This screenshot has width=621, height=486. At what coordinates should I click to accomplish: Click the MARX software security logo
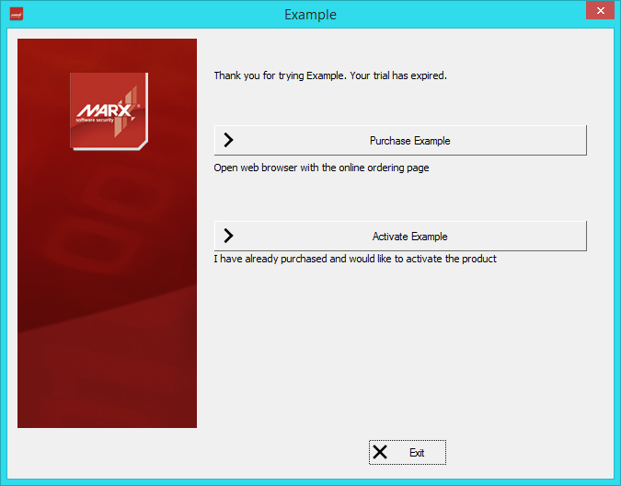point(107,110)
